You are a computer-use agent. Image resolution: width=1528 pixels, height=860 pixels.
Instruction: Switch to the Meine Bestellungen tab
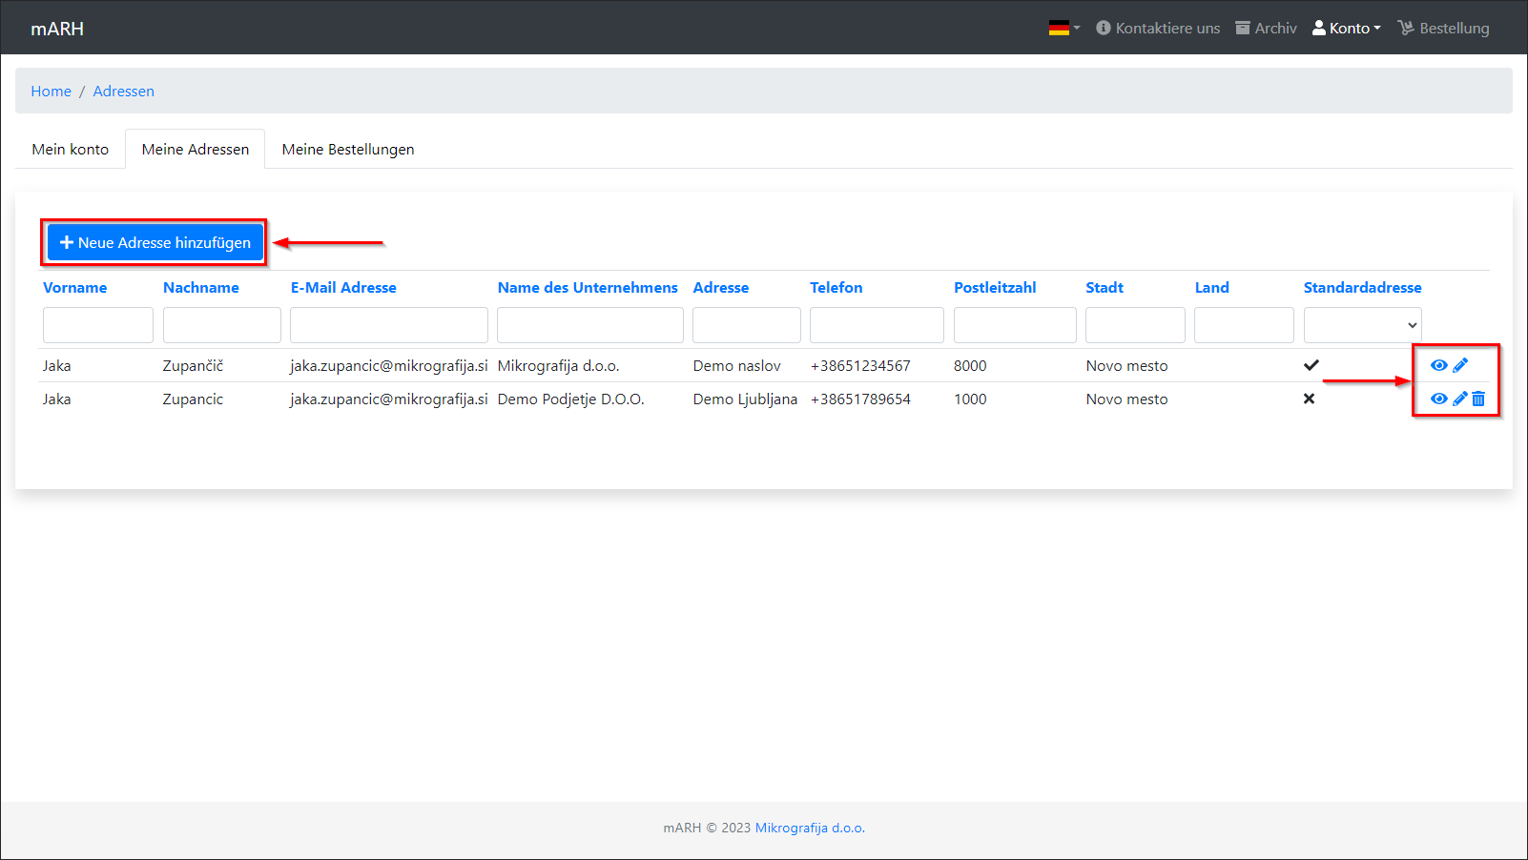(348, 150)
